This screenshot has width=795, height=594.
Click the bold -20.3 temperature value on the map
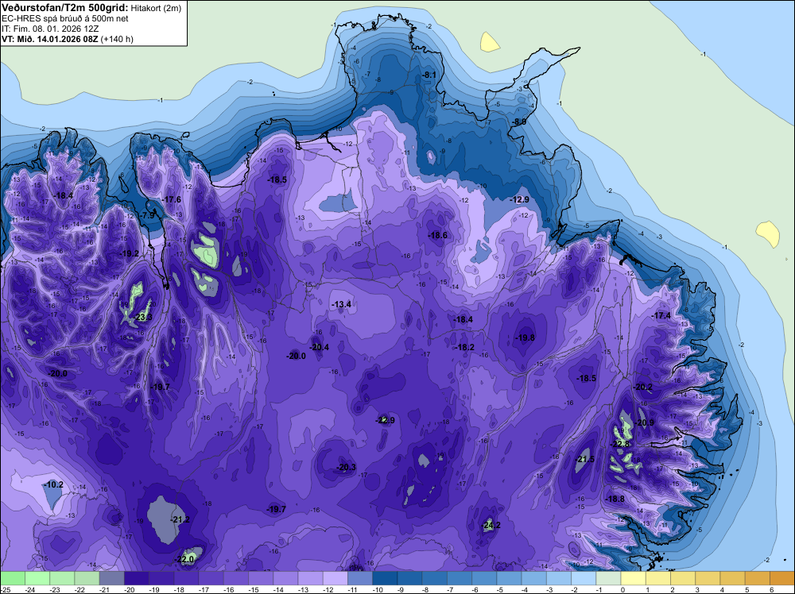(347, 467)
